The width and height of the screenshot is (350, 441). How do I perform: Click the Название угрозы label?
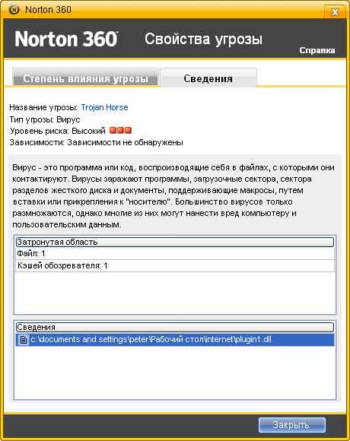[43, 107]
